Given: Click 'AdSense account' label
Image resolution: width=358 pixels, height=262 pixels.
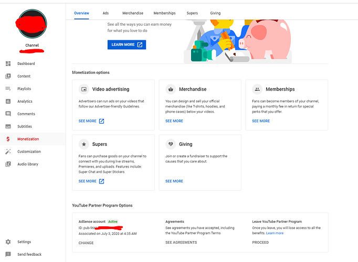Looking at the screenshot, I should (92, 222).
